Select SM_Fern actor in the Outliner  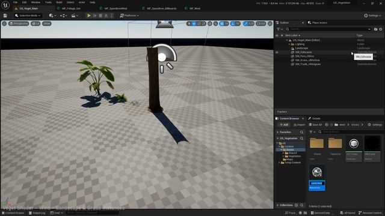[x=304, y=56]
